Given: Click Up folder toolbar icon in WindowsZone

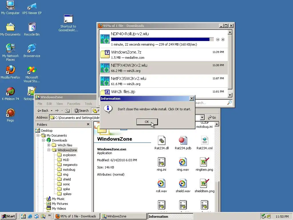Looking at the screenshot, I should [68, 111].
